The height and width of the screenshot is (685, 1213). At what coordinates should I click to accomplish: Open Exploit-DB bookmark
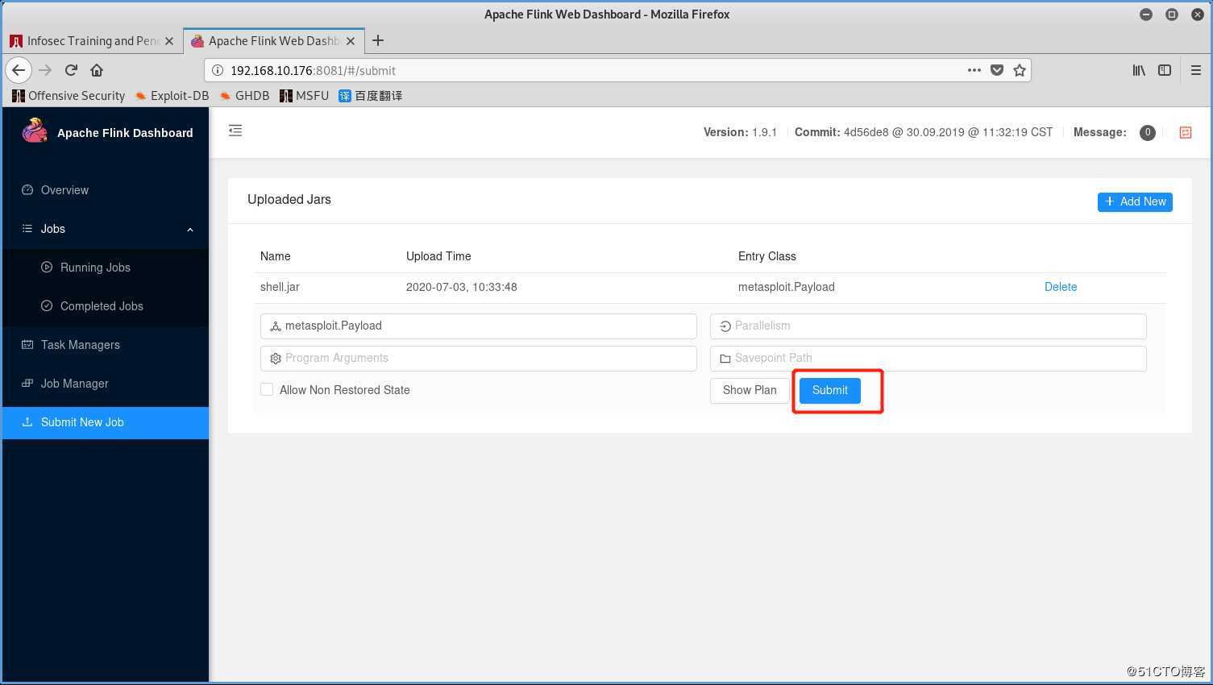click(172, 96)
